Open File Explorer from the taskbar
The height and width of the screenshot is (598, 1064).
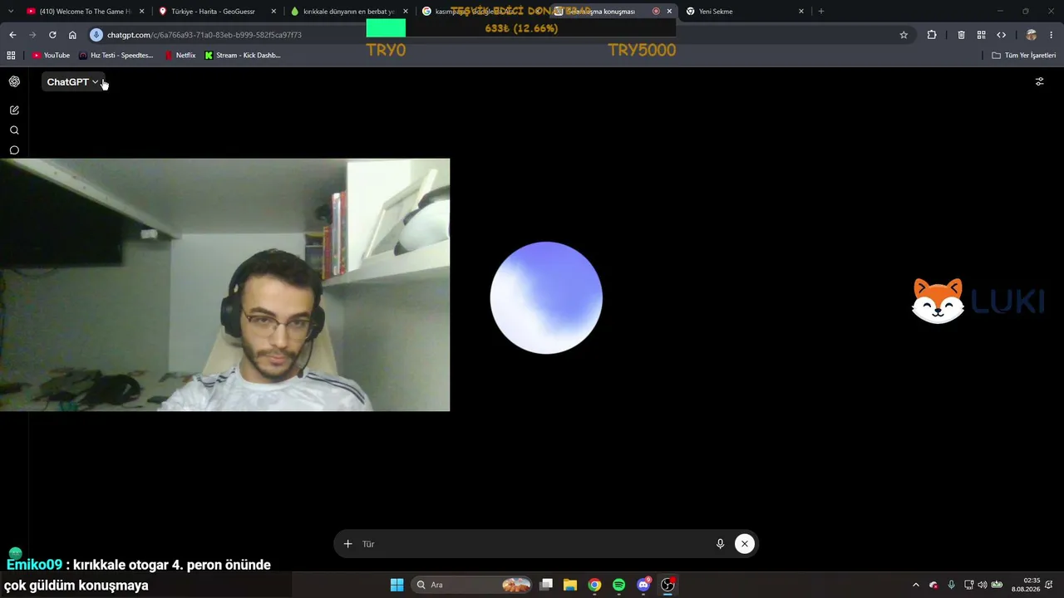[570, 585]
